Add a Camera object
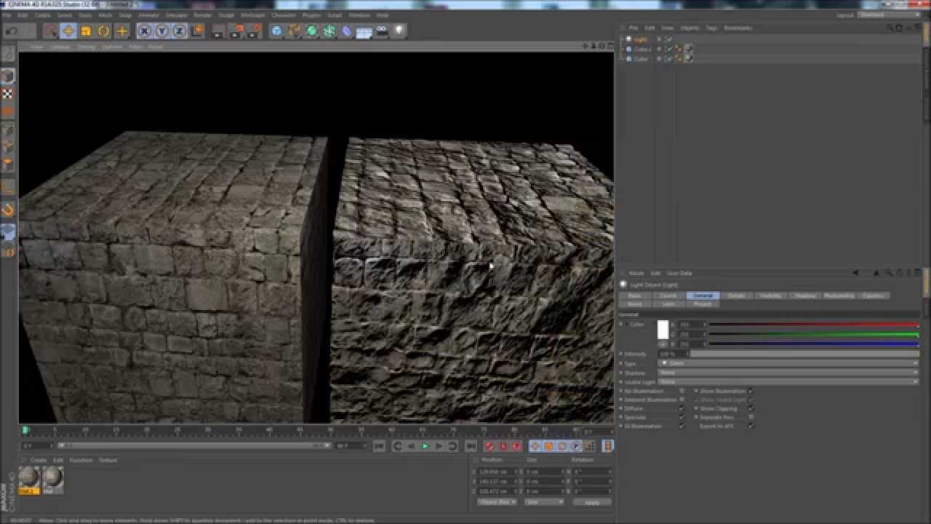 click(x=382, y=31)
